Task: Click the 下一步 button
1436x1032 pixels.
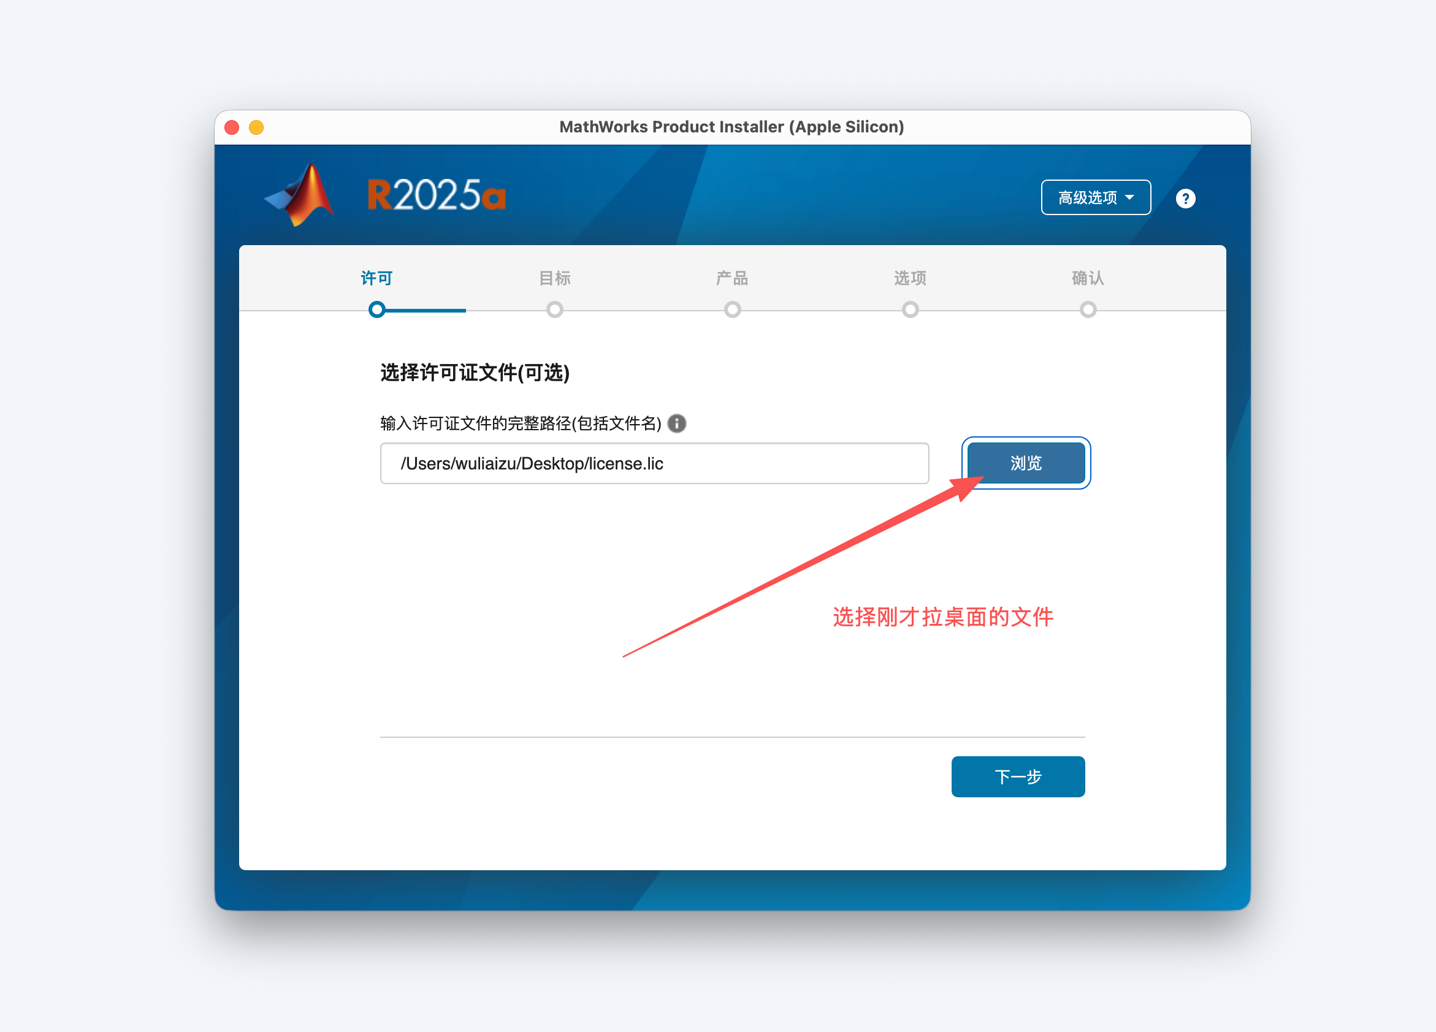Action: 1017,776
